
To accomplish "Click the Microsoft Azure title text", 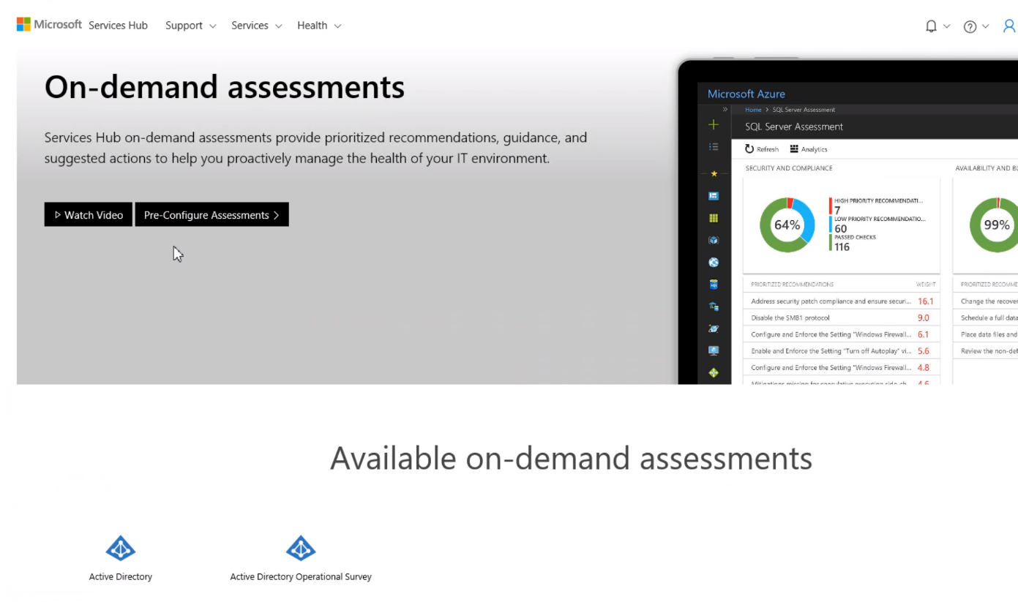I will (x=746, y=94).
